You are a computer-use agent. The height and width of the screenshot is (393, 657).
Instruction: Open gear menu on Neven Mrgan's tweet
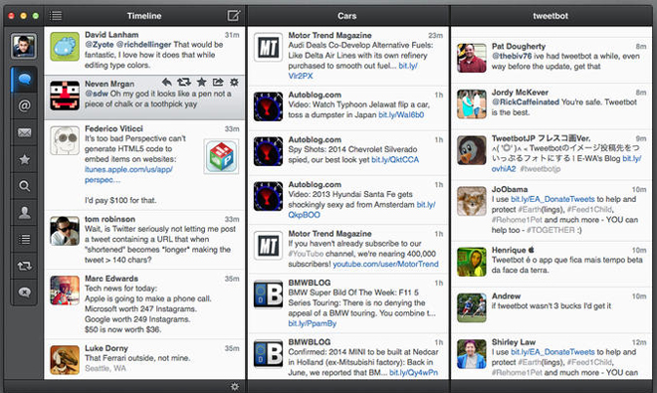[234, 83]
